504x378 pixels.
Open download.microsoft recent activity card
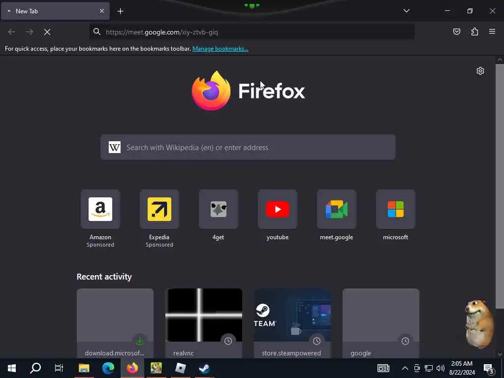click(115, 323)
